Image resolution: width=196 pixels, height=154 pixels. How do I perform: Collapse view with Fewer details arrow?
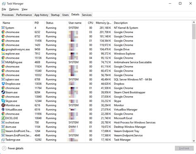4,148
